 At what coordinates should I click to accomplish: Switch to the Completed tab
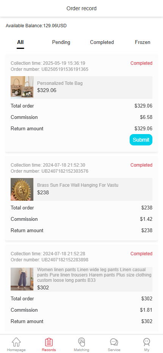click(x=102, y=42)
